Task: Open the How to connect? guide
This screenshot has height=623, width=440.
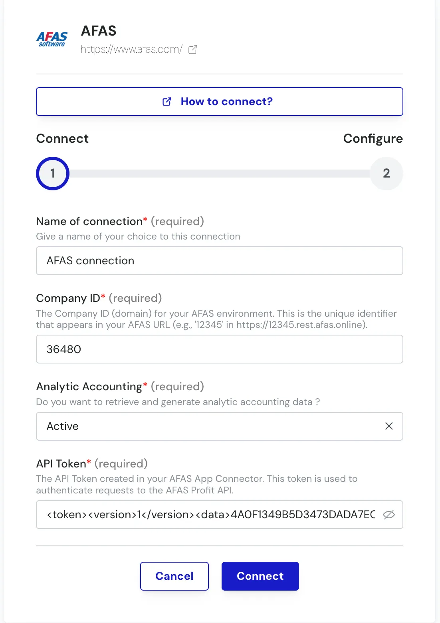Action: [226, 102]
